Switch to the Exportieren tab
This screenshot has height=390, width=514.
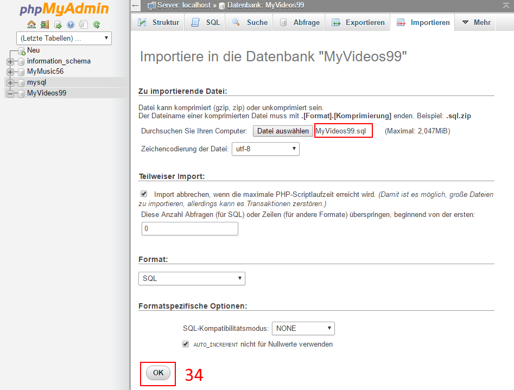click(x=358, y=22)
